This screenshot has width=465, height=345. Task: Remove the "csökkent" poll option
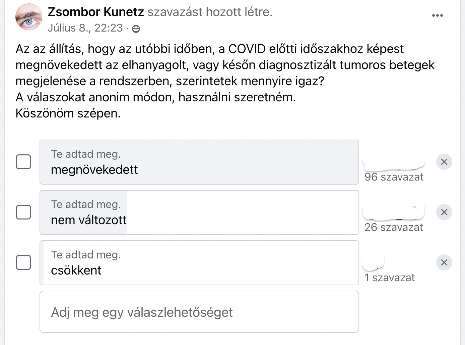[444, 262]
